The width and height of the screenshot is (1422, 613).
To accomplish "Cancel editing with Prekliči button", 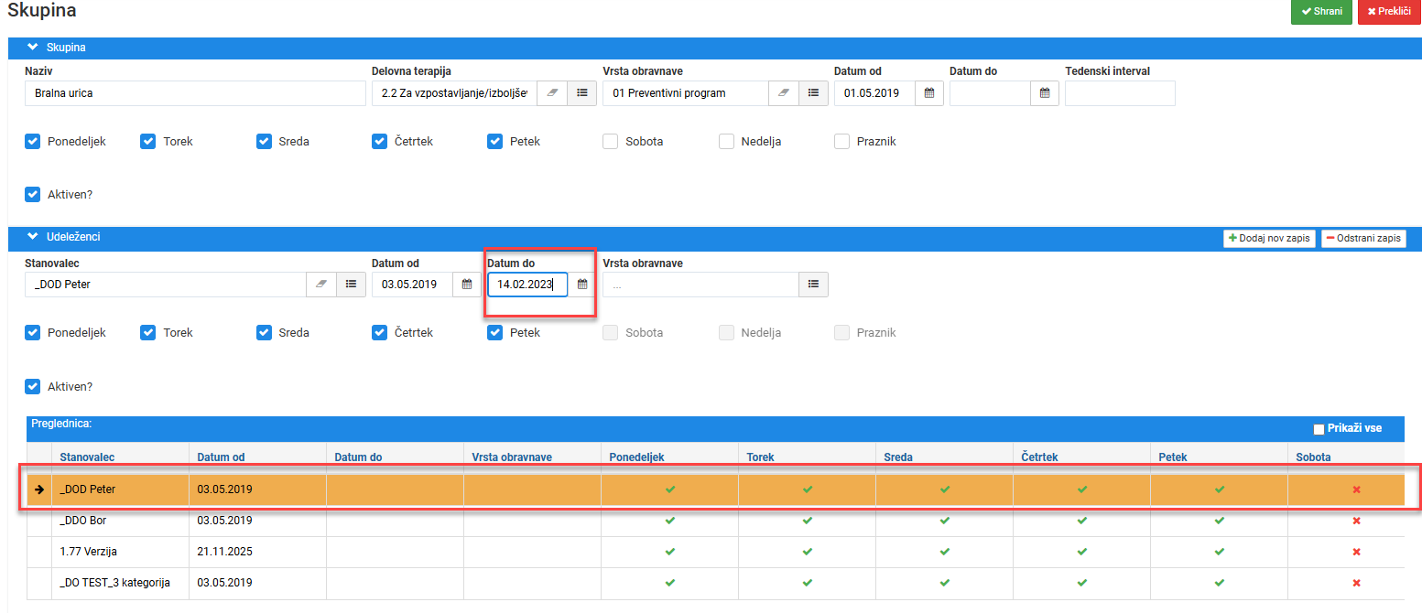I will [x=1389, y=11].
